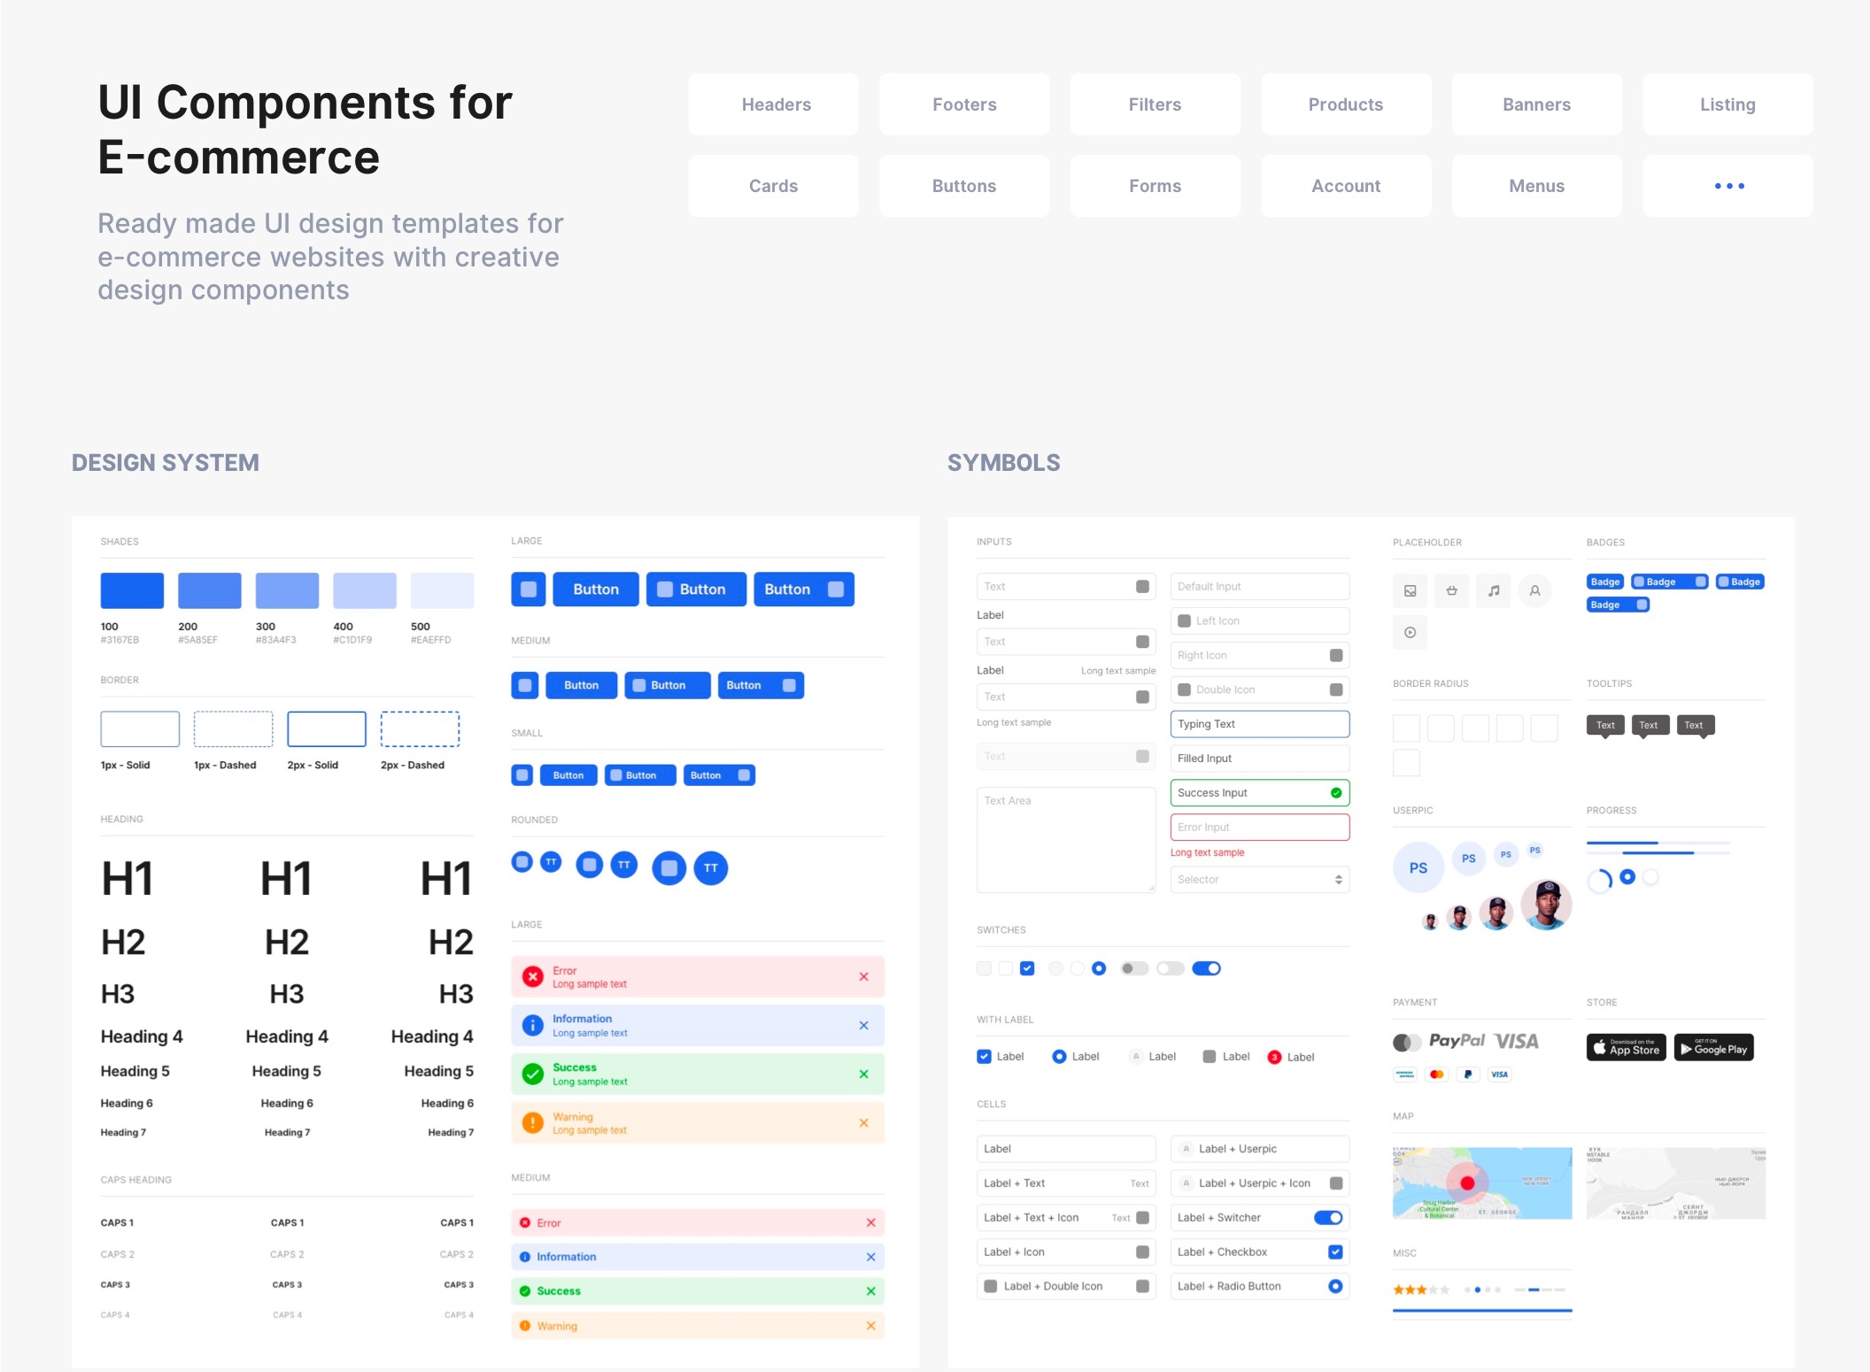
Task: Expand the more options menu with ellipsis
Action: click(x=1729, y=186)
